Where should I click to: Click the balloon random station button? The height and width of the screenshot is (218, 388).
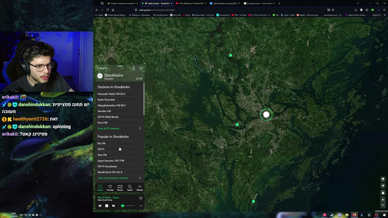[x=383, y=179]
